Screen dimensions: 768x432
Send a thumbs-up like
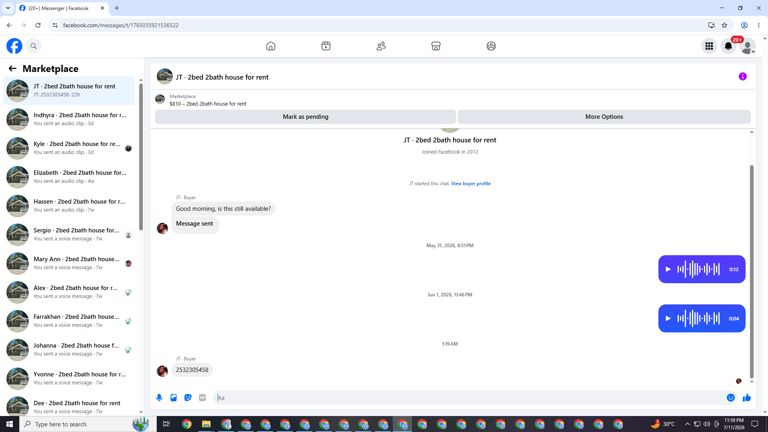point(747,398)
